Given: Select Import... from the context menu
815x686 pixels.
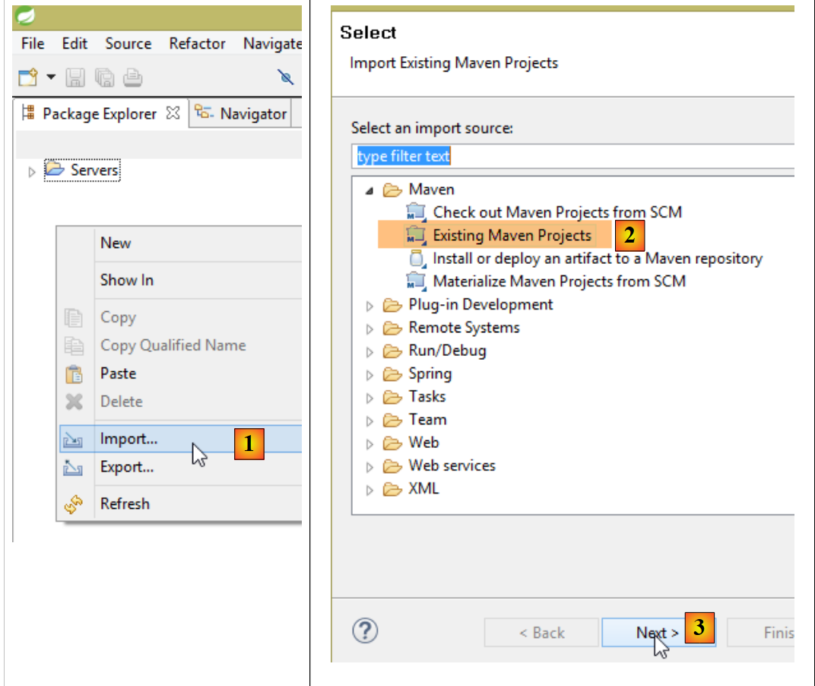Looking at the screenshot, I should tap(129, 439).
